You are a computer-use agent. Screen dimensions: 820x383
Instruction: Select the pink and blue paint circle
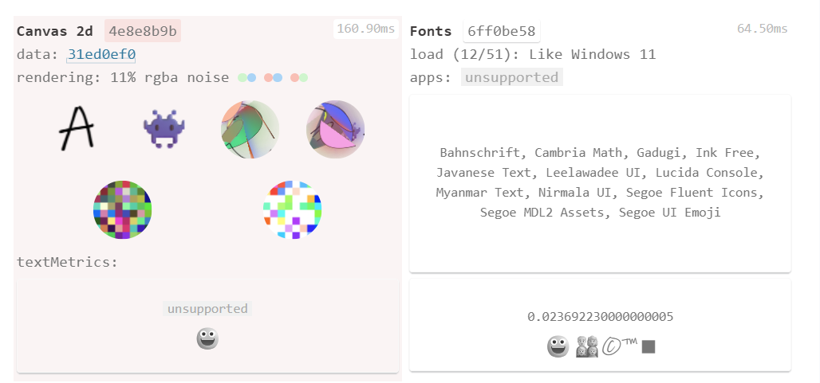point(335,130)
